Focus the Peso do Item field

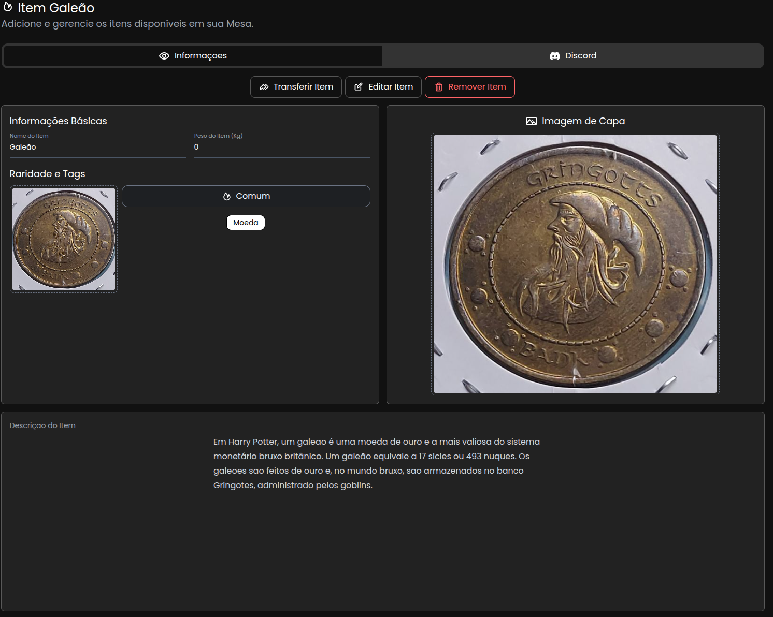point(282,148)
